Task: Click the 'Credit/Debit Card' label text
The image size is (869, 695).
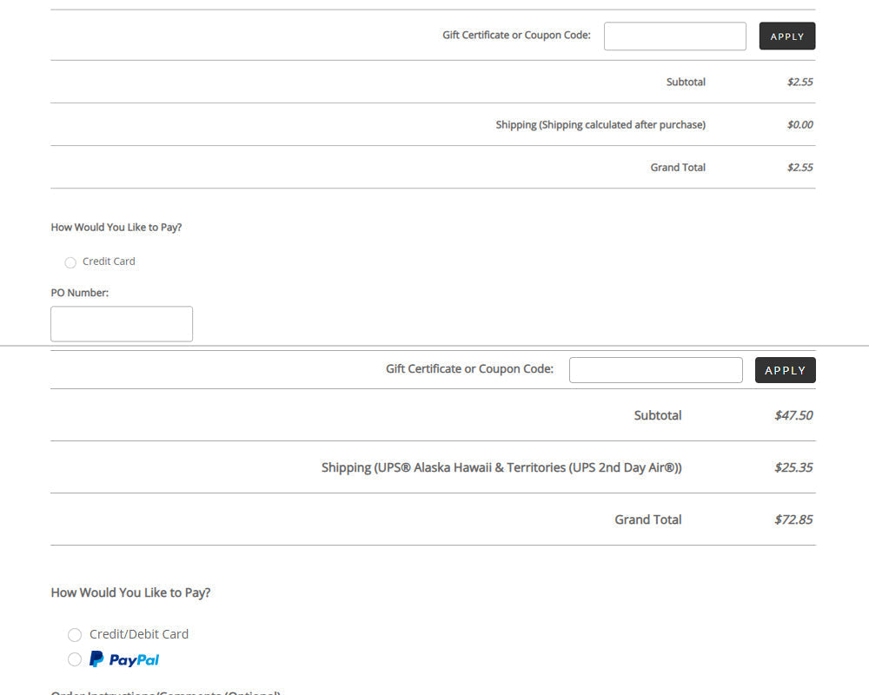Action: pyautogui.click(x=139, y=634)
